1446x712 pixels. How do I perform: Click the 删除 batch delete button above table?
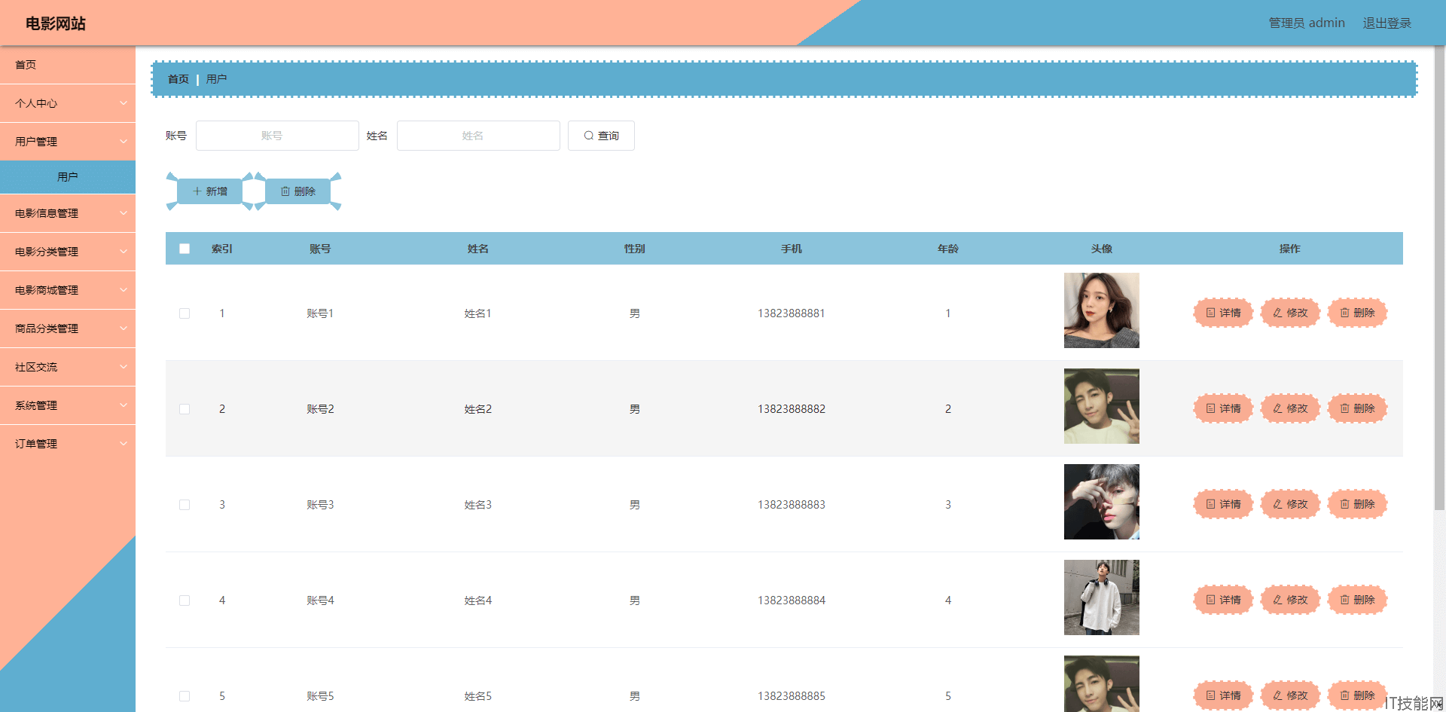click(x=297, y=191)
